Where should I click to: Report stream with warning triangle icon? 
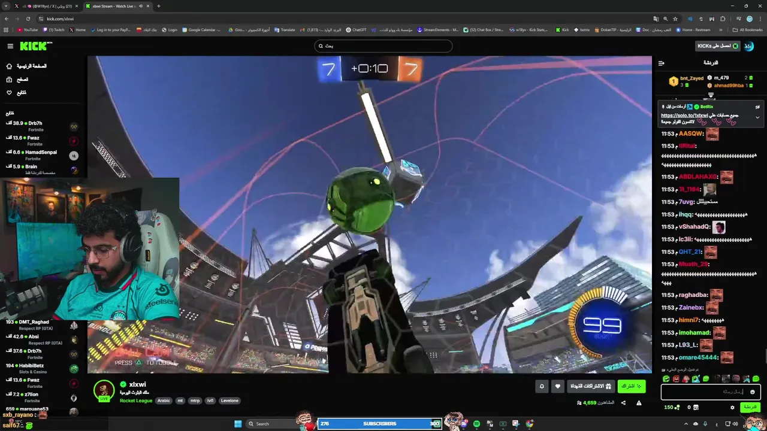[x=639, y=403]
